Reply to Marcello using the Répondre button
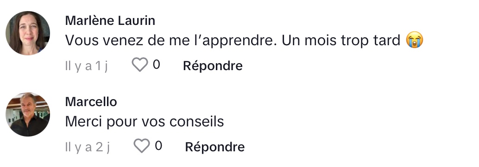Viewport: 479px width, 167px height. (215, 147)
